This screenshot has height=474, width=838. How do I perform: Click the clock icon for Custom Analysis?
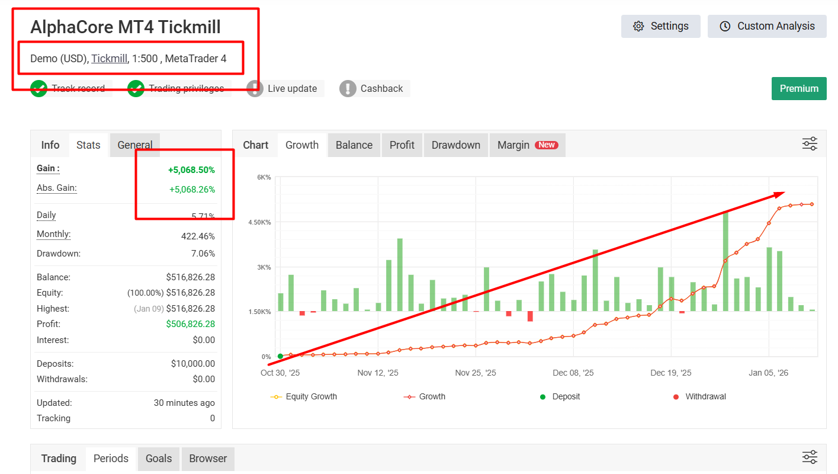coord(725,26)
